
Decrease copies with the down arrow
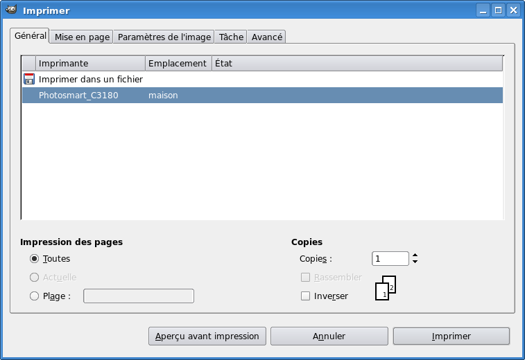coord(415,262)
